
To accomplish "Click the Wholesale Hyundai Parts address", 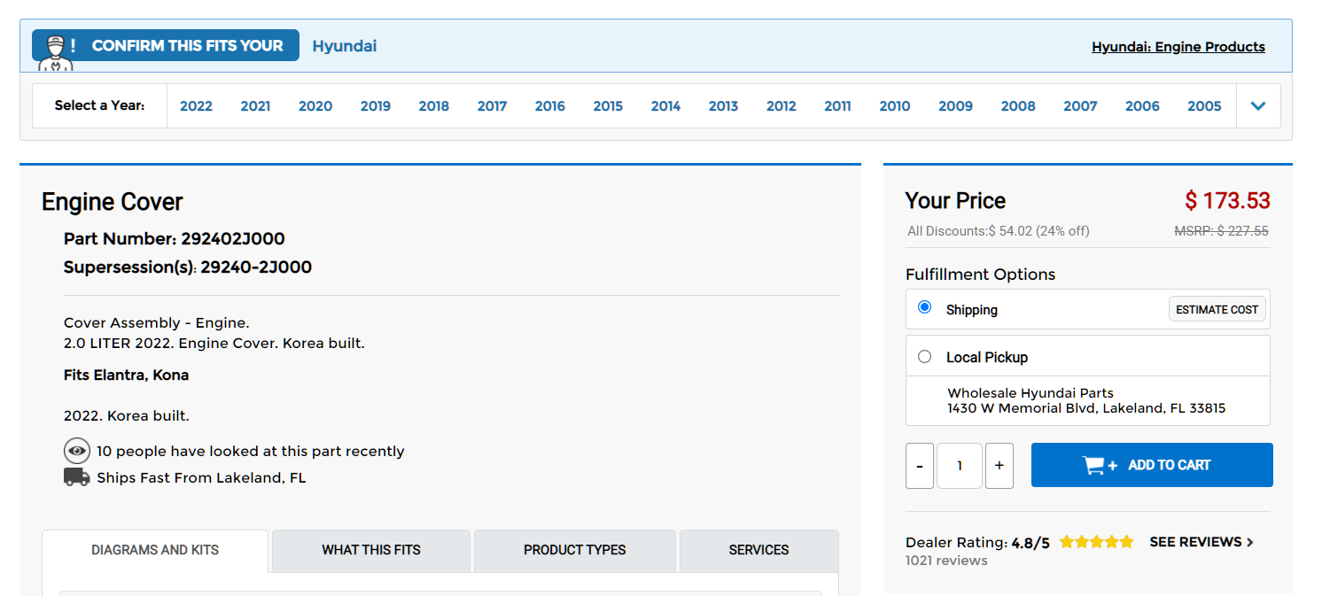I will 1086,400.
